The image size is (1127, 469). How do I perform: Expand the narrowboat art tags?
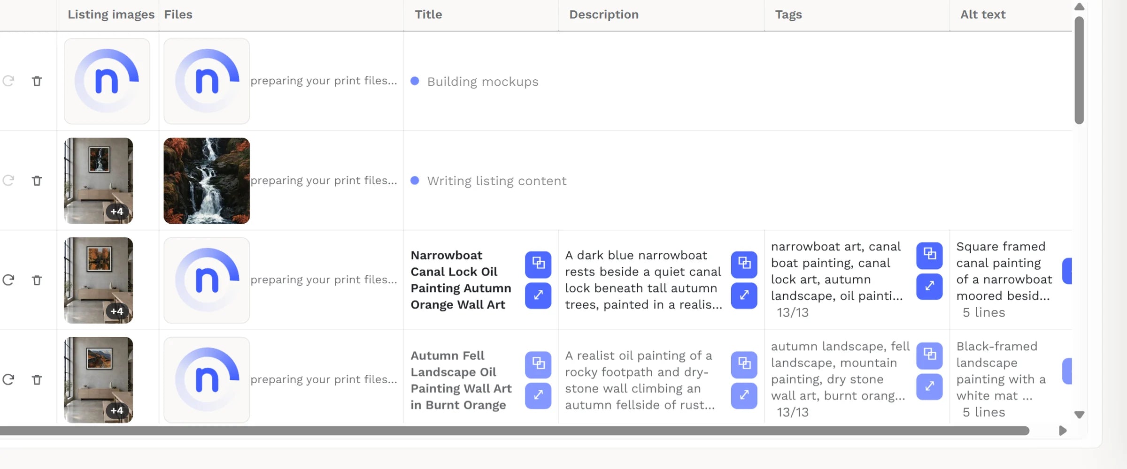click(x=929, y=287)
